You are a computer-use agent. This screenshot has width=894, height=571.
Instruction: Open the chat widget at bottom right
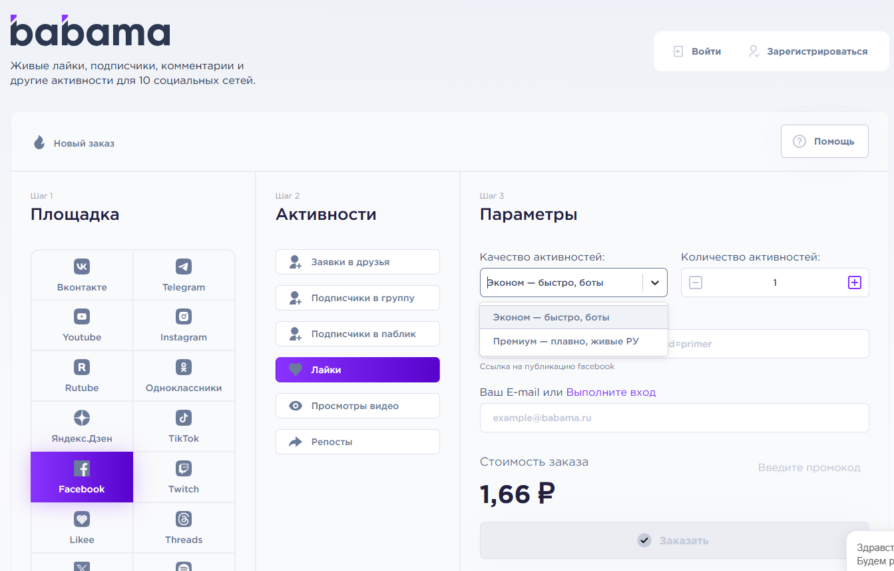tap(871, 552)
